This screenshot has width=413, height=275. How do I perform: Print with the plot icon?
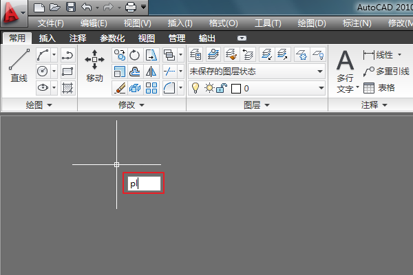point(131,8)
